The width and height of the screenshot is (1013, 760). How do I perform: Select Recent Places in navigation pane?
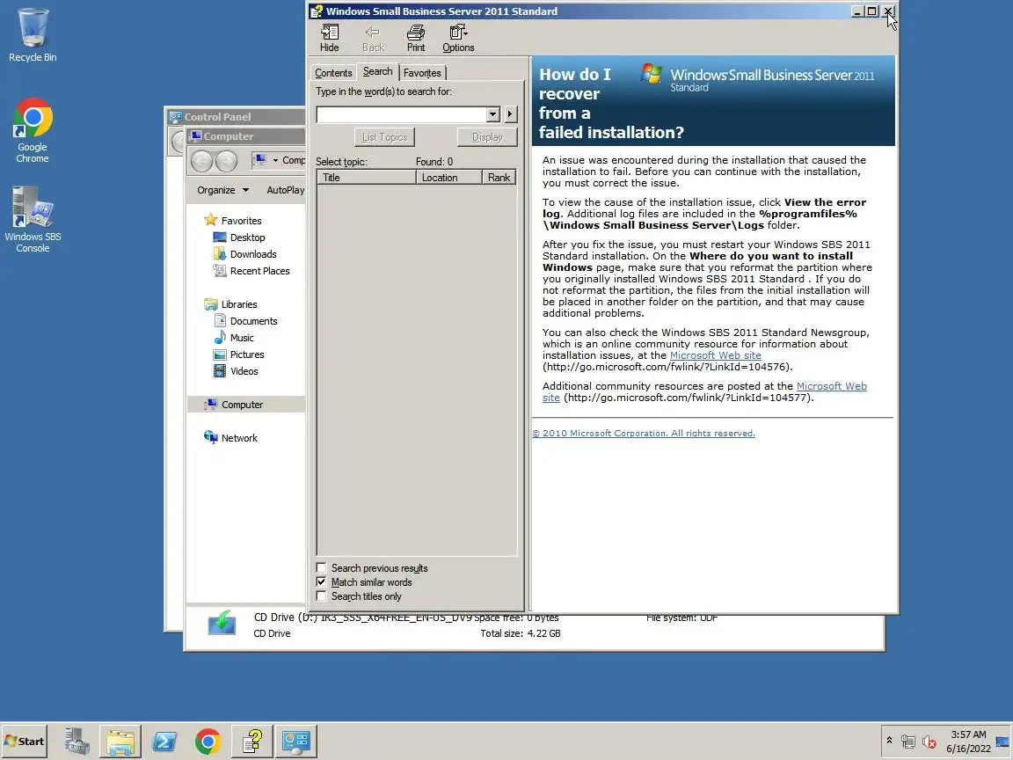click(259, 272)
